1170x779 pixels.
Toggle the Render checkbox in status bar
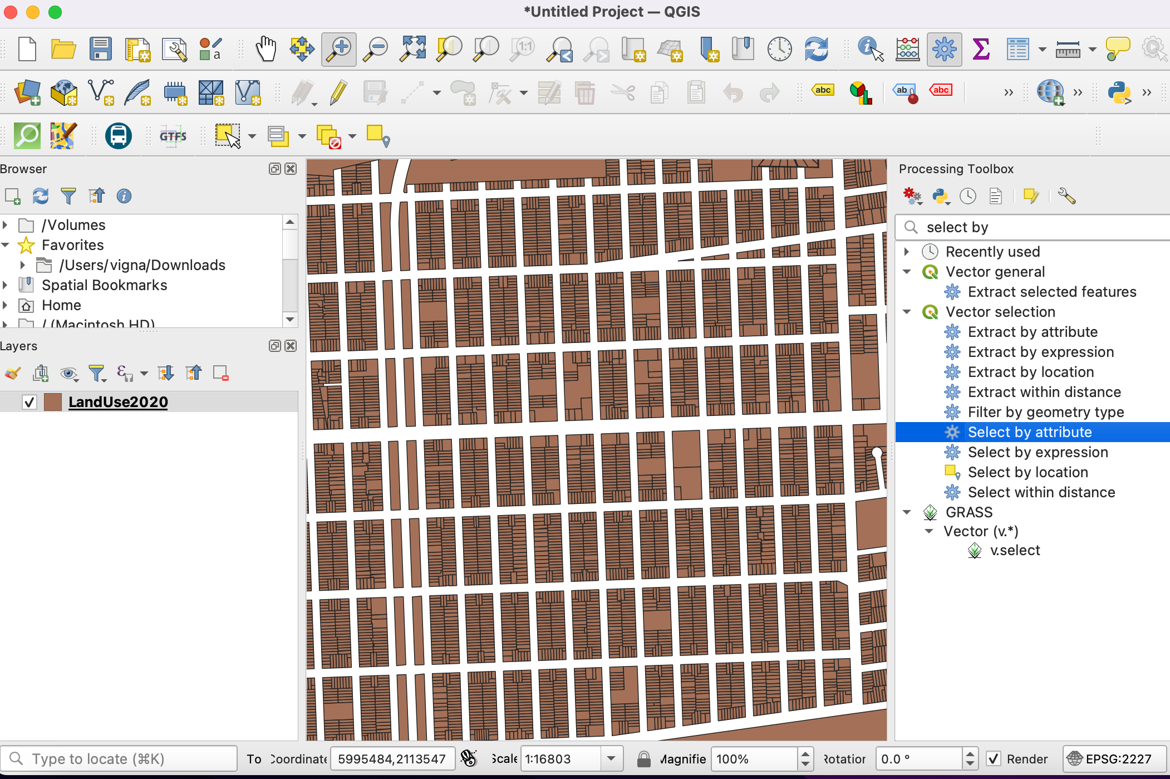[x=994, y=759]
